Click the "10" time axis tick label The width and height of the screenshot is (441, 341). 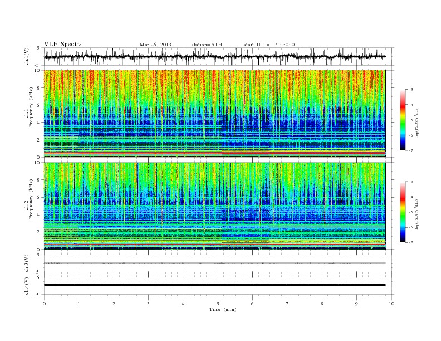(x=391, y=304)
